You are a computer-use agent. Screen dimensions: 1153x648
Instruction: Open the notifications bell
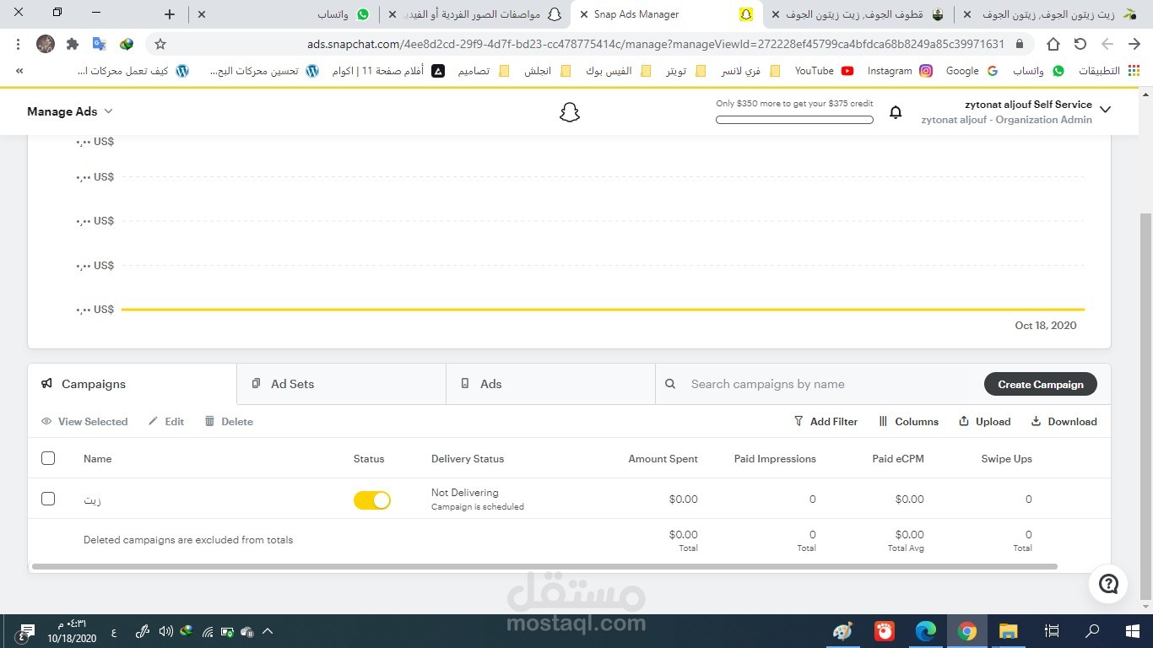[896, 112]
